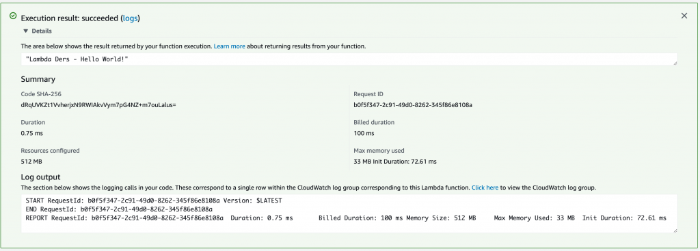Click the green success checkmark icon

coord(13,16)
